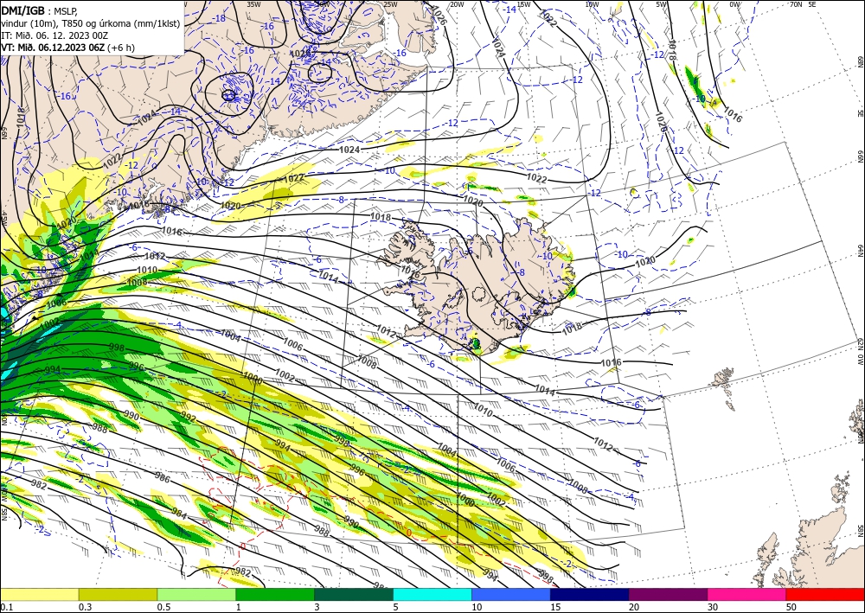The height and width of the screenshot is (613, 865).
Task: Pick the blue 10–15 legend swatch
Action: 511,594
